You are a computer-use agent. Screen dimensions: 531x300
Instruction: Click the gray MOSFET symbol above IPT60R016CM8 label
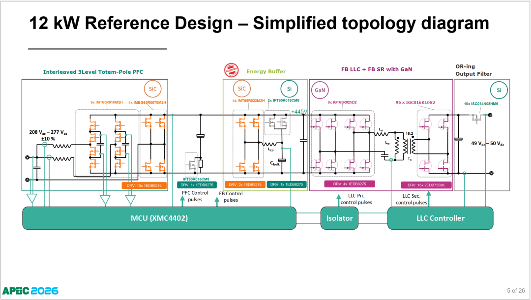point(191,165)
